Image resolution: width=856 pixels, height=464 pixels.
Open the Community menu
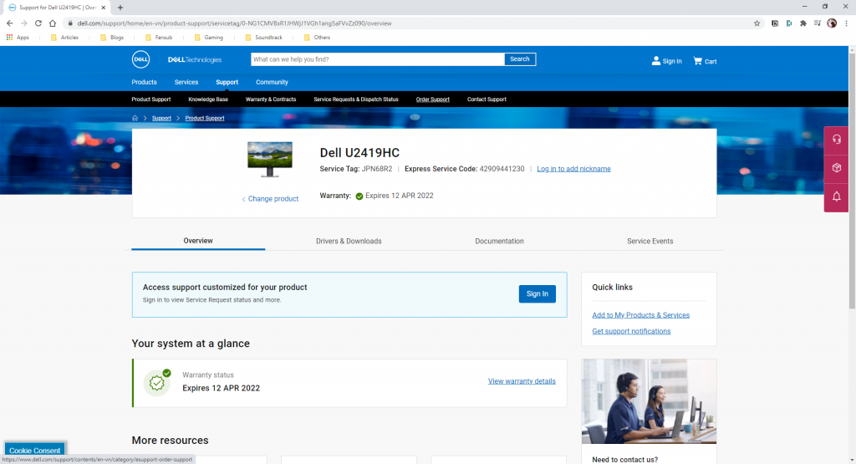(x=272, y=83)
